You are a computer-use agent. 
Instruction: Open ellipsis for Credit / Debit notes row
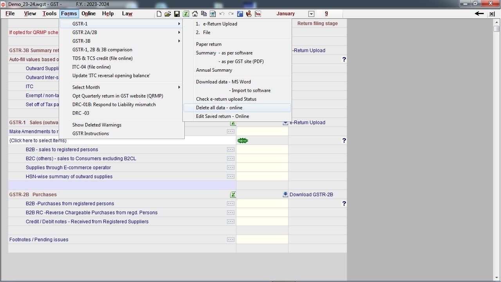pyautogui.click(x=231, y=222)
